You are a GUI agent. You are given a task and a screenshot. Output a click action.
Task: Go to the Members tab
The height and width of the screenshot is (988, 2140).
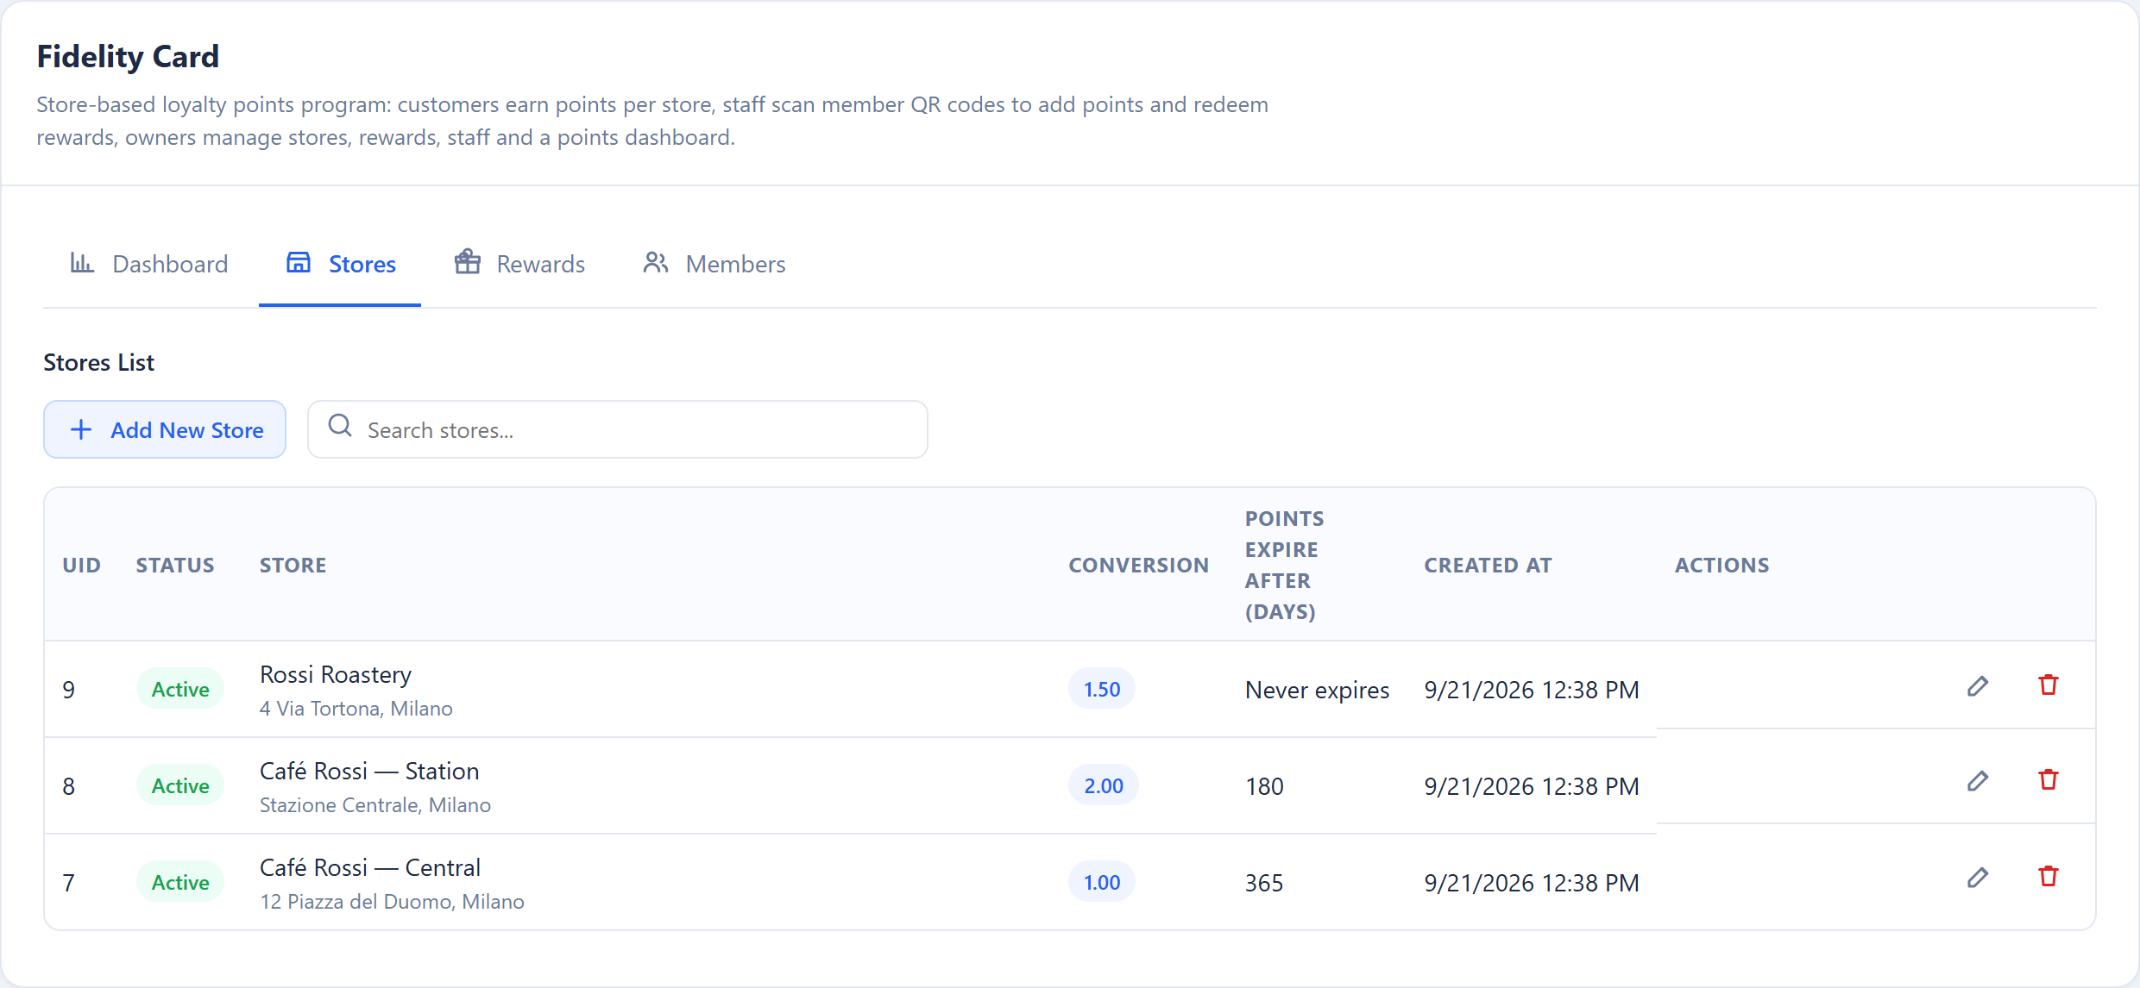(x=714, y=264)
